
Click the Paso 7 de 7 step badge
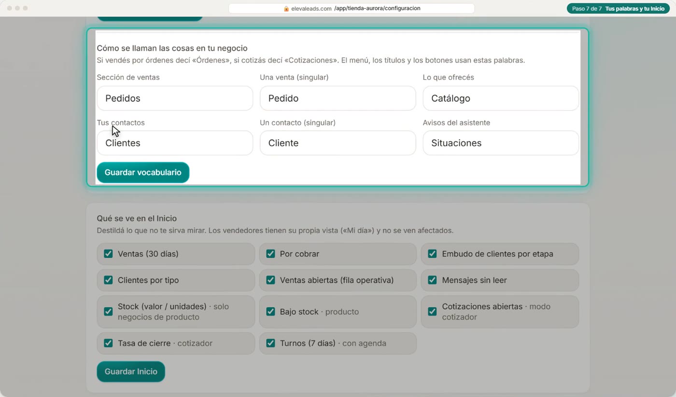(x=618, y=9)
